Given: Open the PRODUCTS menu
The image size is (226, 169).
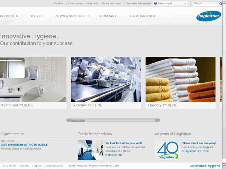Looking at the screenshot, I should click(9, 16).
